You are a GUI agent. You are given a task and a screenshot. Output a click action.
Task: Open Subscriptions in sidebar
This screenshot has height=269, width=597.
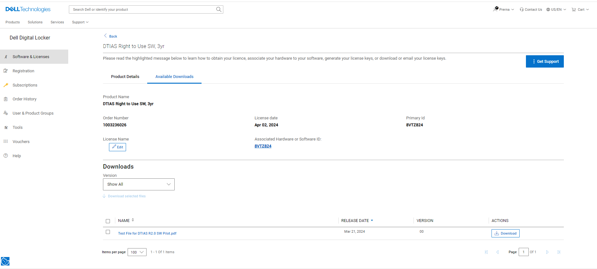tap(25, 85)
